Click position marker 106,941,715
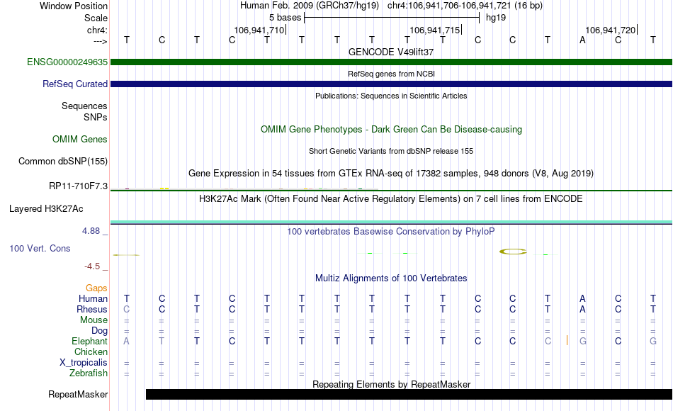This screenshot has width=673, height=411. tap(435, 30)
